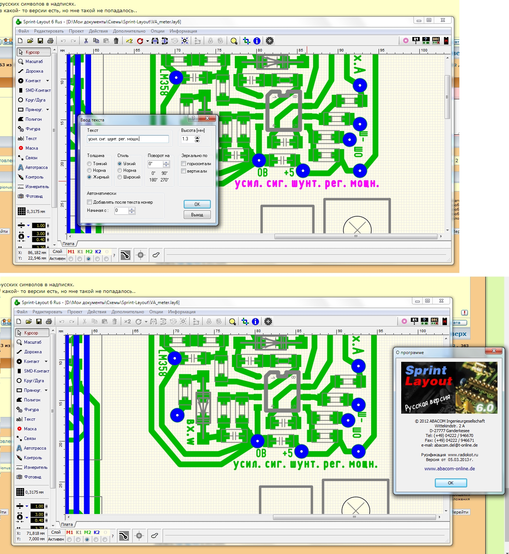Expand the Контакт tool dropdown arrow in the upper window
Image resolution: width=509 pixels, height=554 pixels.
(x=47, y=81)
